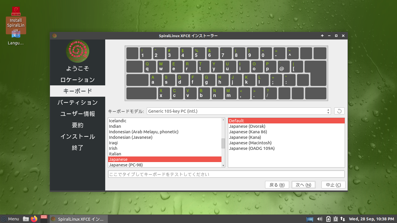Click the show desktop tray icon

(x=310, y=219)
